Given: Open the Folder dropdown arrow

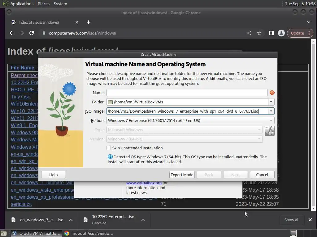Looking at the screenshot, I should click(x=271, y=102).
